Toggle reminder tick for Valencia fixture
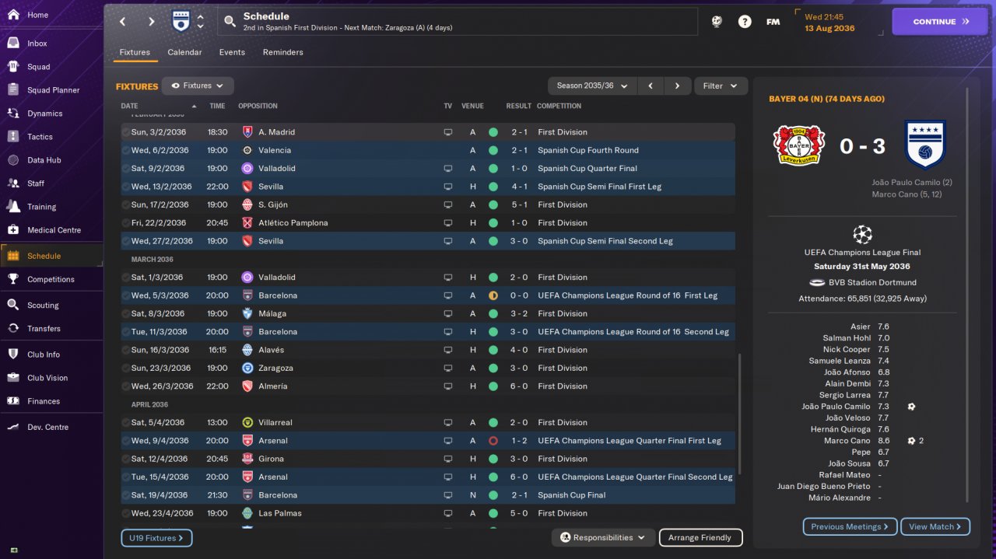Viewport: 996px width, 559px height. point(126,150)
